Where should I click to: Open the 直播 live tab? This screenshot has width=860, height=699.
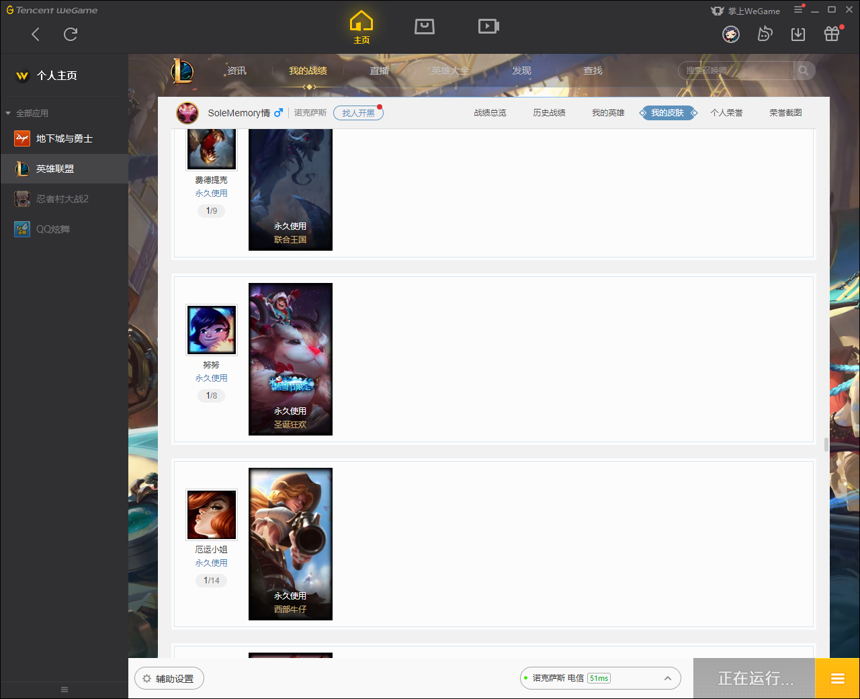pyautogui.click(x=380, y=71)
